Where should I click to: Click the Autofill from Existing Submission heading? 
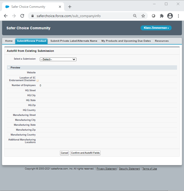30,51
